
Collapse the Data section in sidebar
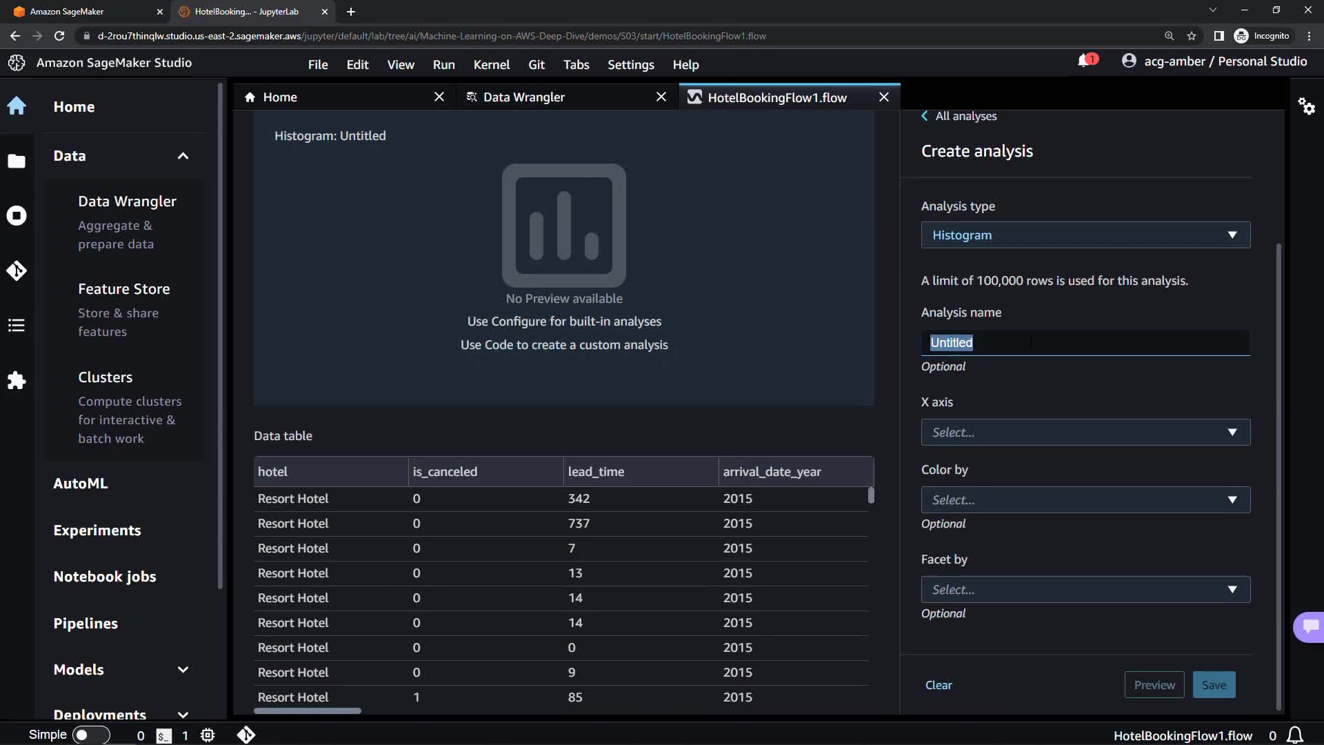pyautogui.click(x=183, y=156)
